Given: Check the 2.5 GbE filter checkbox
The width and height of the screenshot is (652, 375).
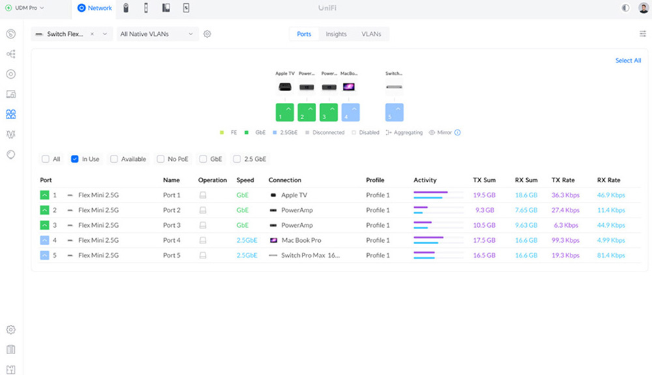Looking at the screenshot, I should (x=237, y=159).
